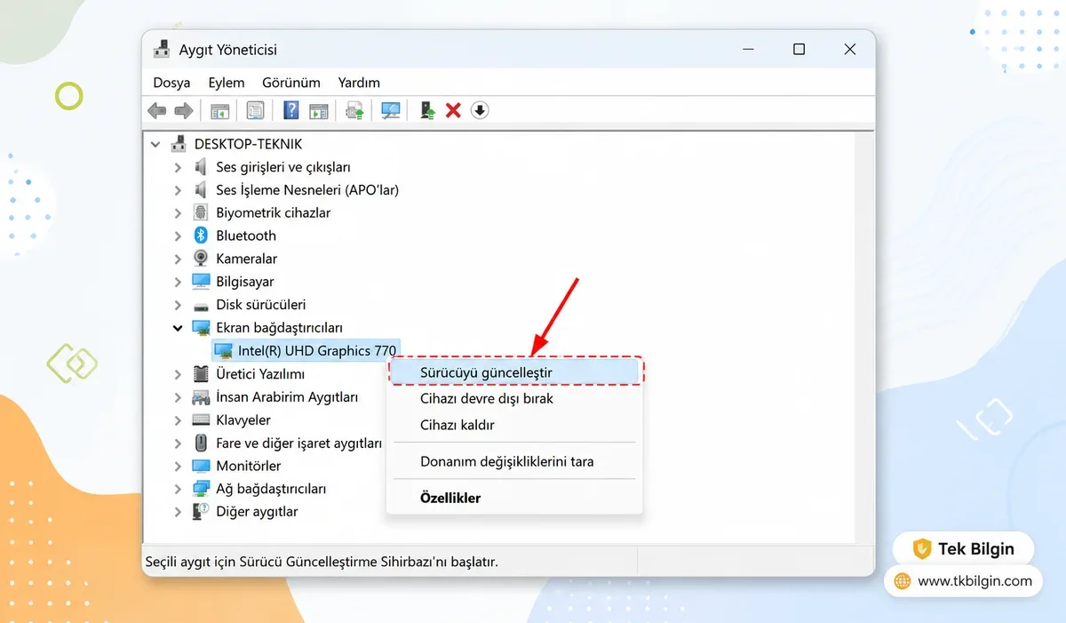Toggle the action pane toolbar icon
1066x623 pixels.
pyautogui.click(x=319, y=110)
